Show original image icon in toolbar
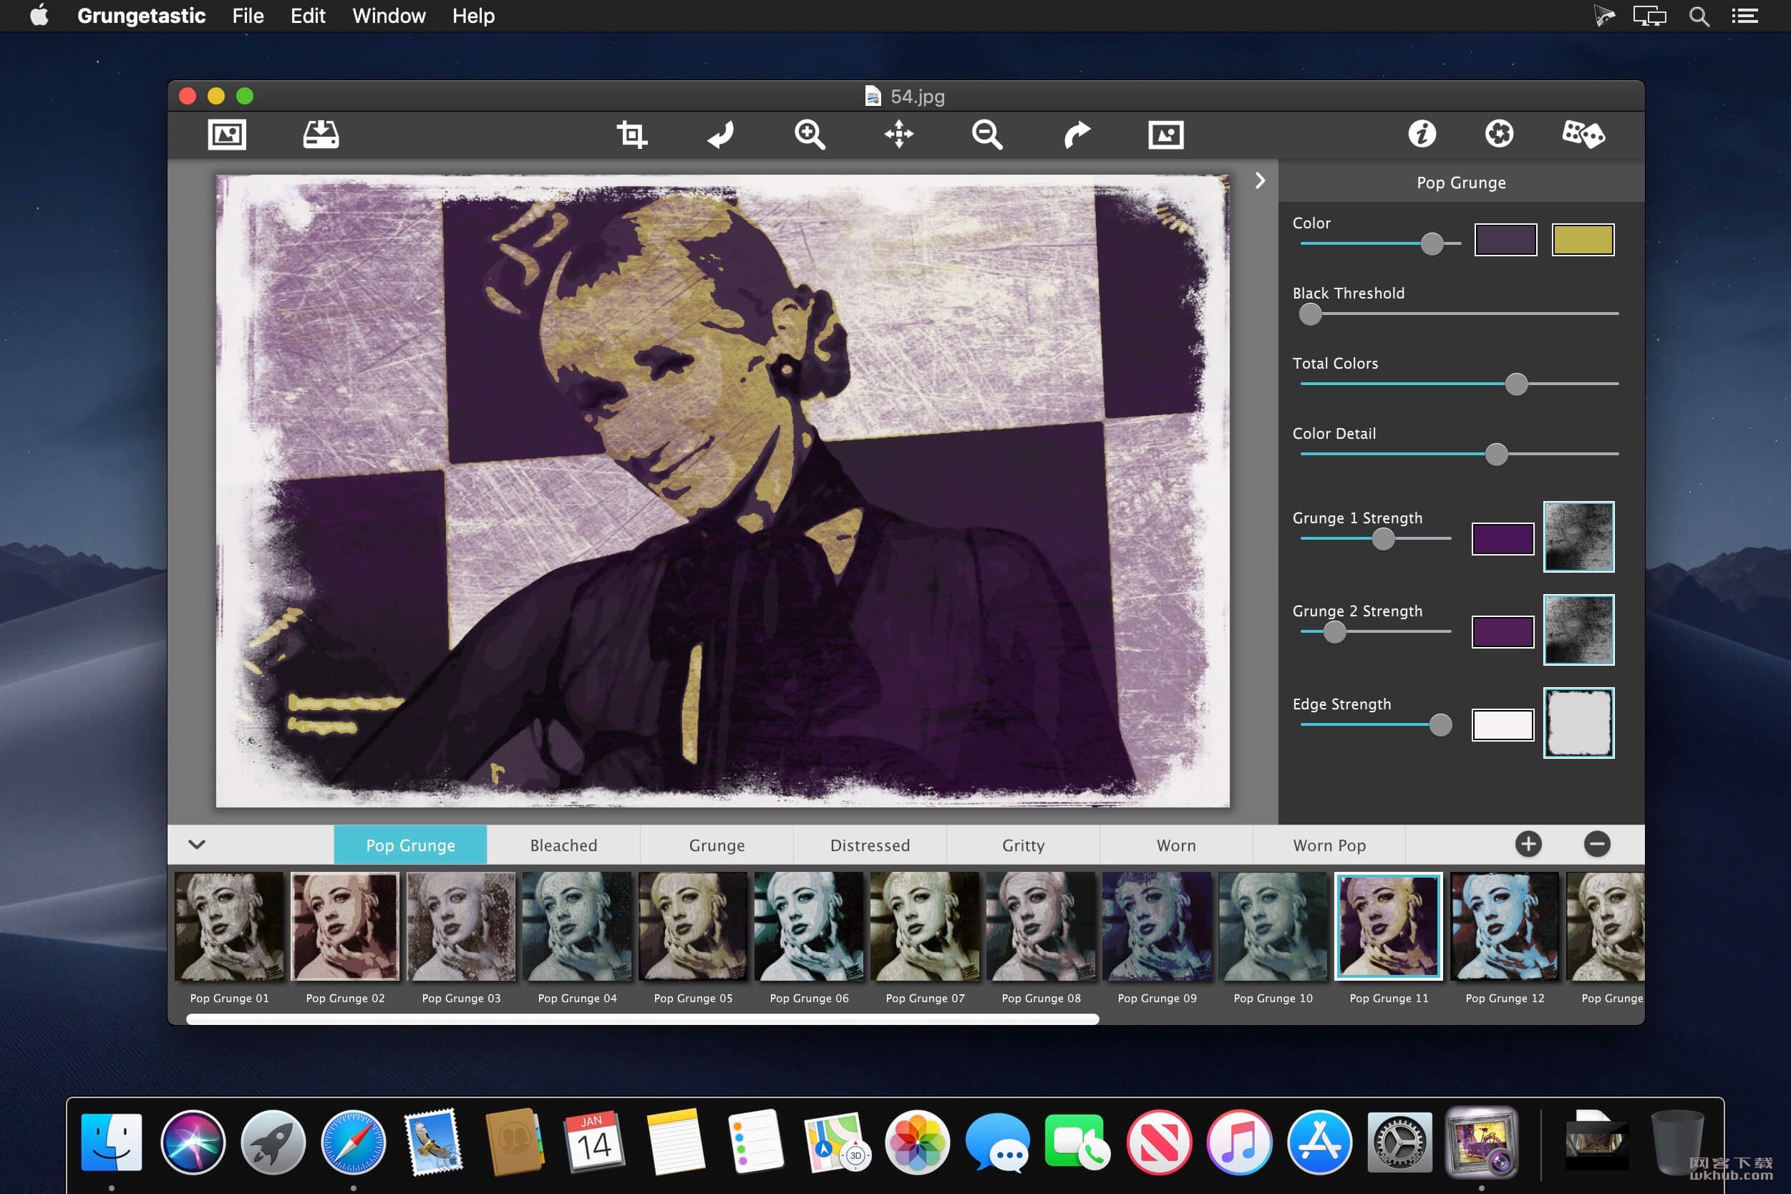This screenshot has width=1791, height=1194. pyautogui.click(x=1166, y=135)
